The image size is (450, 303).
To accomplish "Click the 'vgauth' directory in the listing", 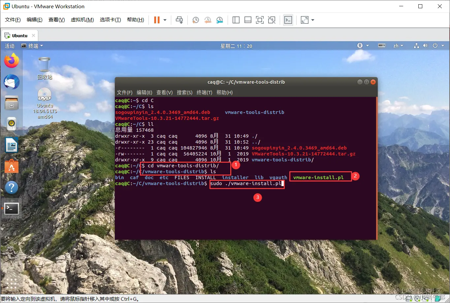I will (x=278, y=178).
